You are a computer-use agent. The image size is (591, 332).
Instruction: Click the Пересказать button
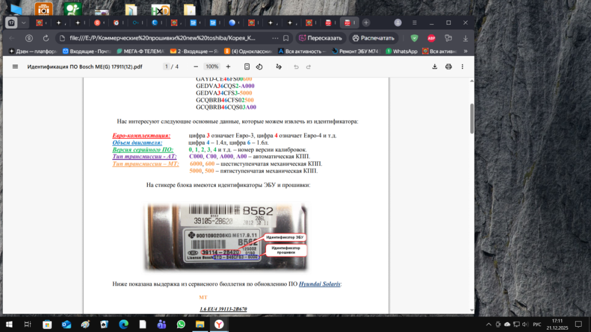[x=320, y=38]
